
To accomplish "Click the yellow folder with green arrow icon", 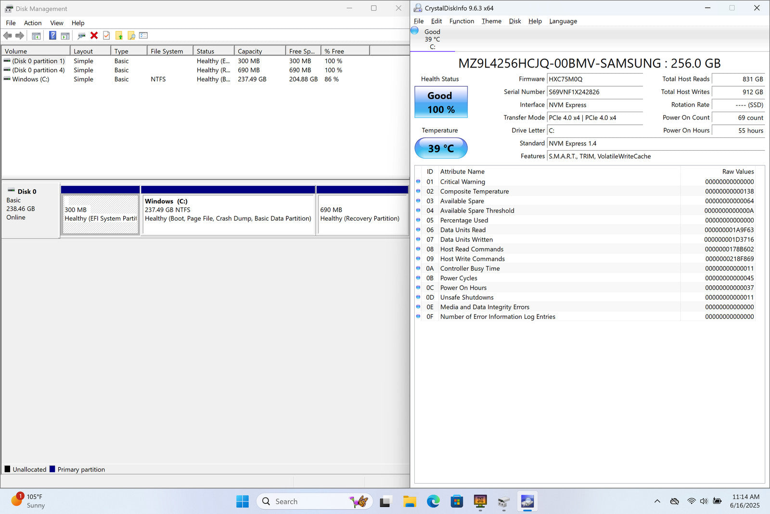I will (119, 36).
